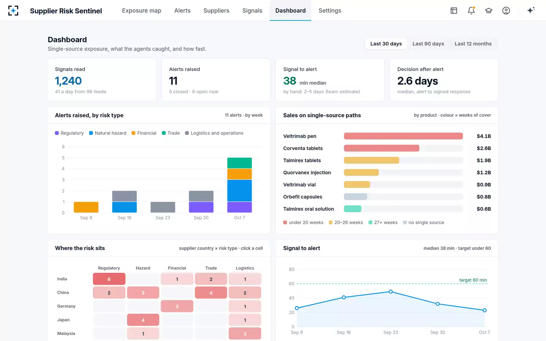
Task: Click the Supplier Risk Sentinel logo icon
Action: [13, 11]
